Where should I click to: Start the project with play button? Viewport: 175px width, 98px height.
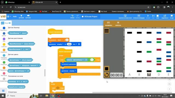[x=148, y=16]
